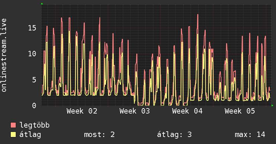Click the 'átlag: 3' average value
276x144 pixels.
pyautogui.click(x=174, y=135)
